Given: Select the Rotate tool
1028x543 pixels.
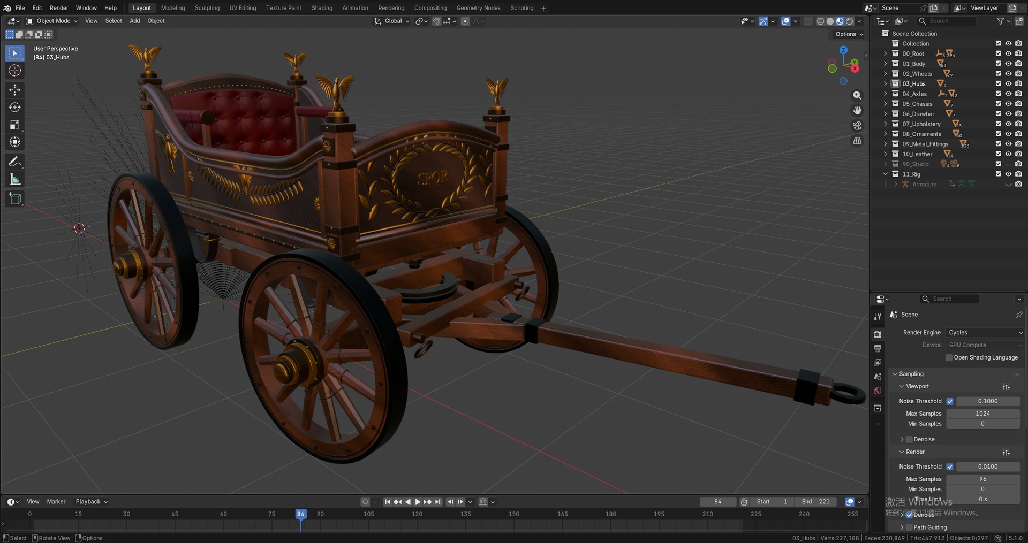Looking at the screenshot, I should click(15, 108).
